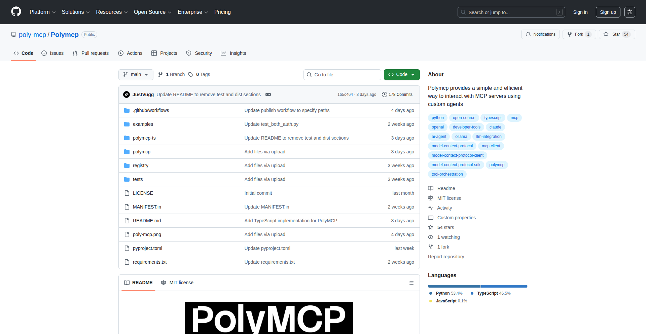The width and height of the screenshot is (646, 334).
Task: Click the GitHub home logo
Action: [x=15, y=12]
